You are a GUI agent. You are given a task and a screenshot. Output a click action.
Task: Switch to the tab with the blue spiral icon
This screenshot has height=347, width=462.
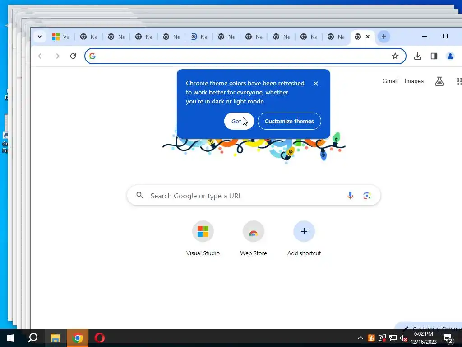(x=199, y=37)
